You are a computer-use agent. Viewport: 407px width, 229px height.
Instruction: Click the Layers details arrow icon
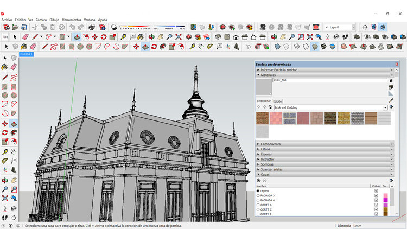tap(391, 180)
